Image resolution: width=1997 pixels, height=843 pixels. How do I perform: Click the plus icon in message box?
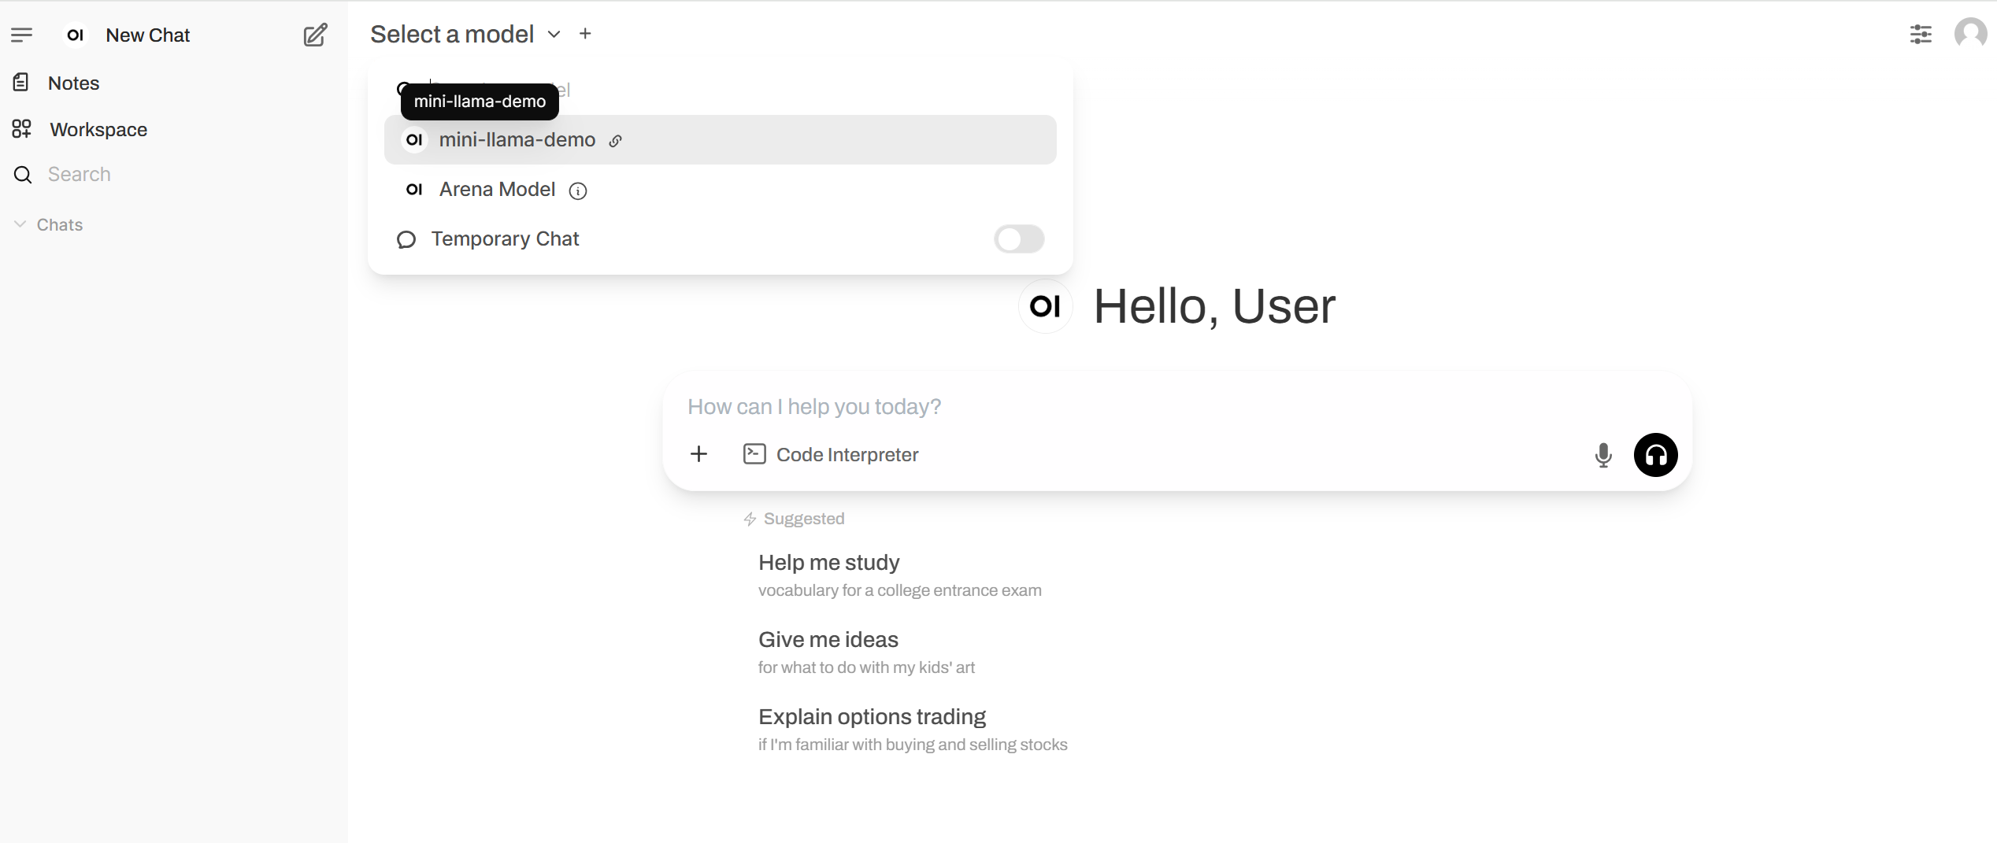698,454
